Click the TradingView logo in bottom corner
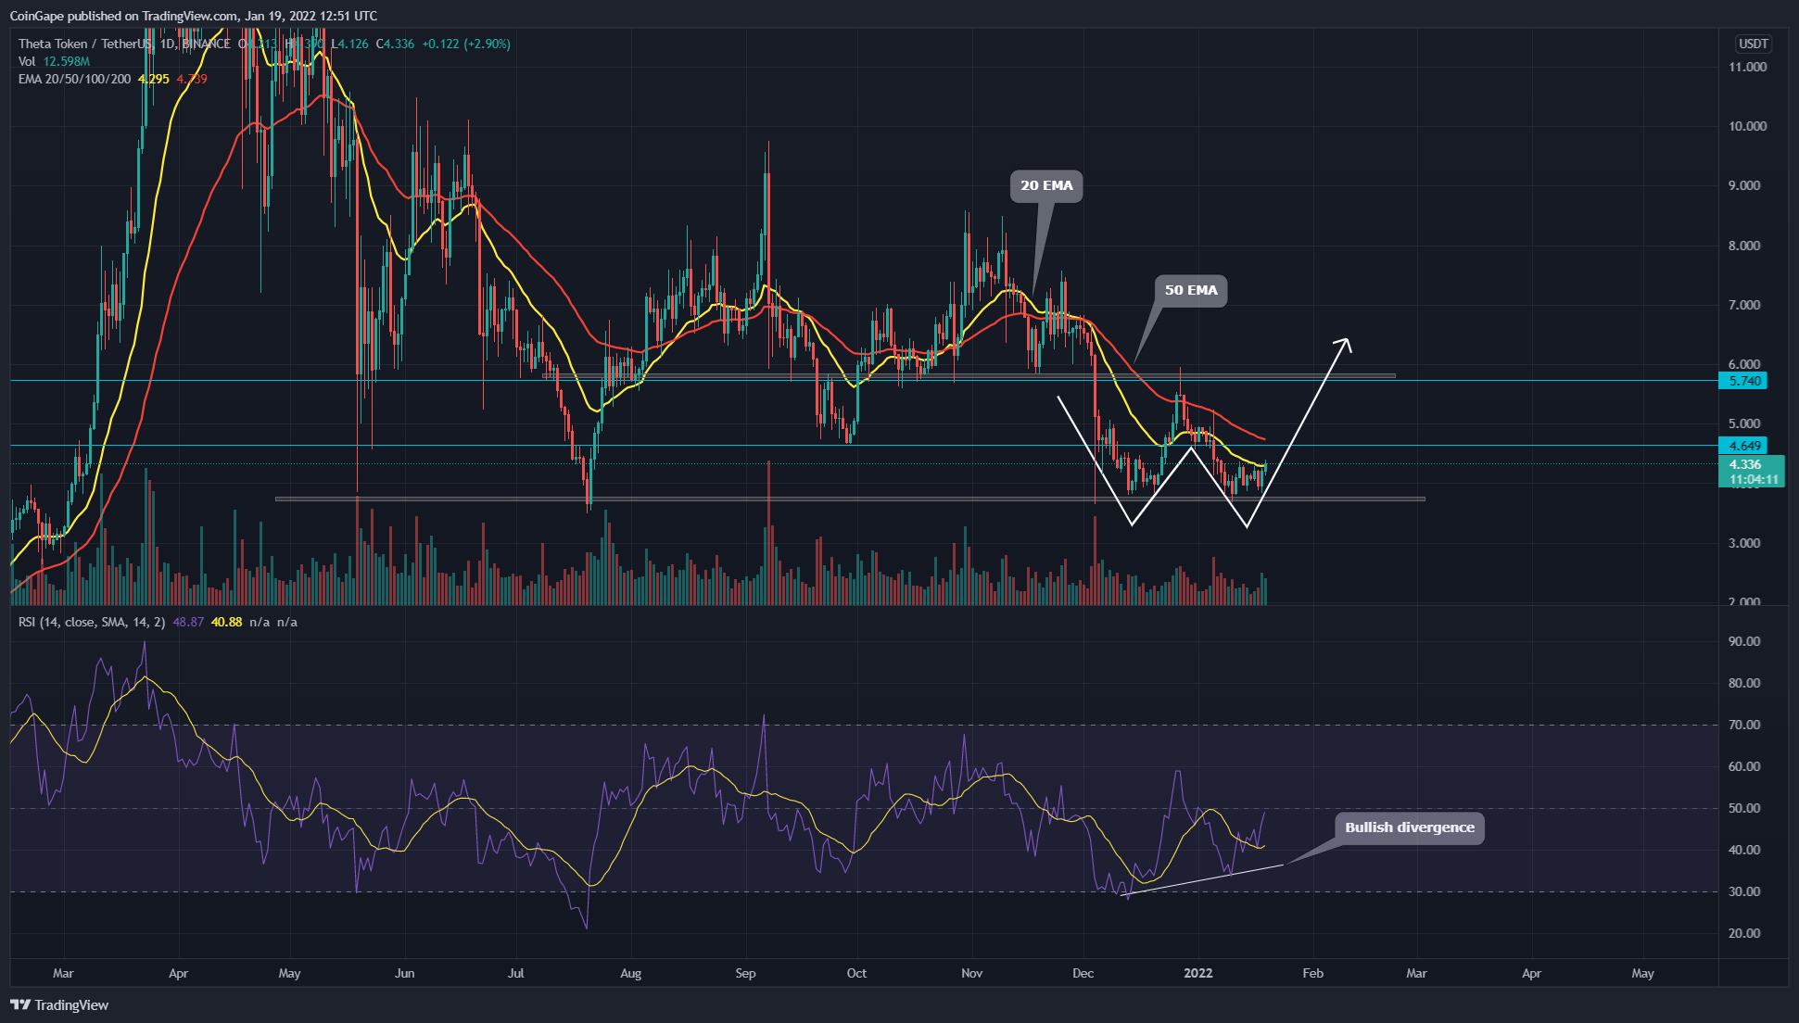 pos(59,1005)
